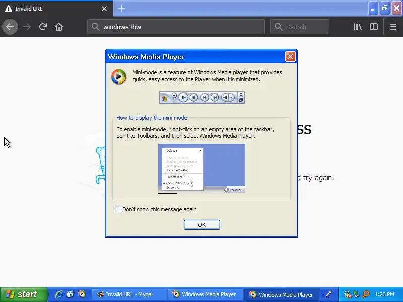Open the browser hamburger menu
The height and width of the screenshot is (302, 403).
(393, 27)
